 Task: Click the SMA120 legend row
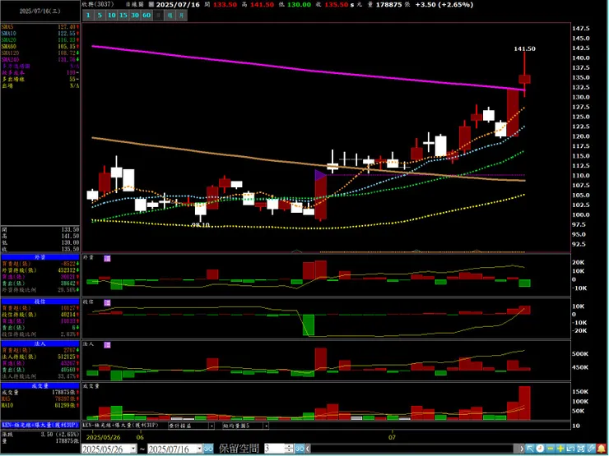click(x=40, y=53)
